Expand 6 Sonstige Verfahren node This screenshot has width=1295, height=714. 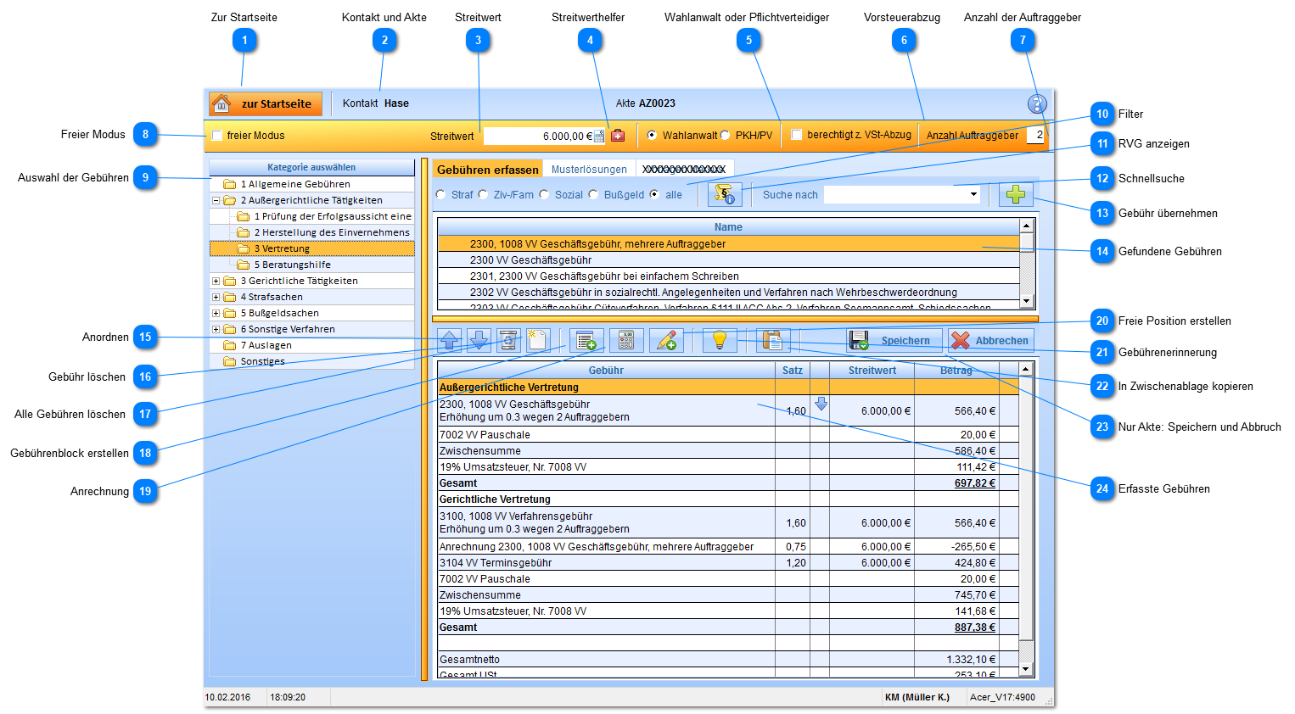(216, 329)
